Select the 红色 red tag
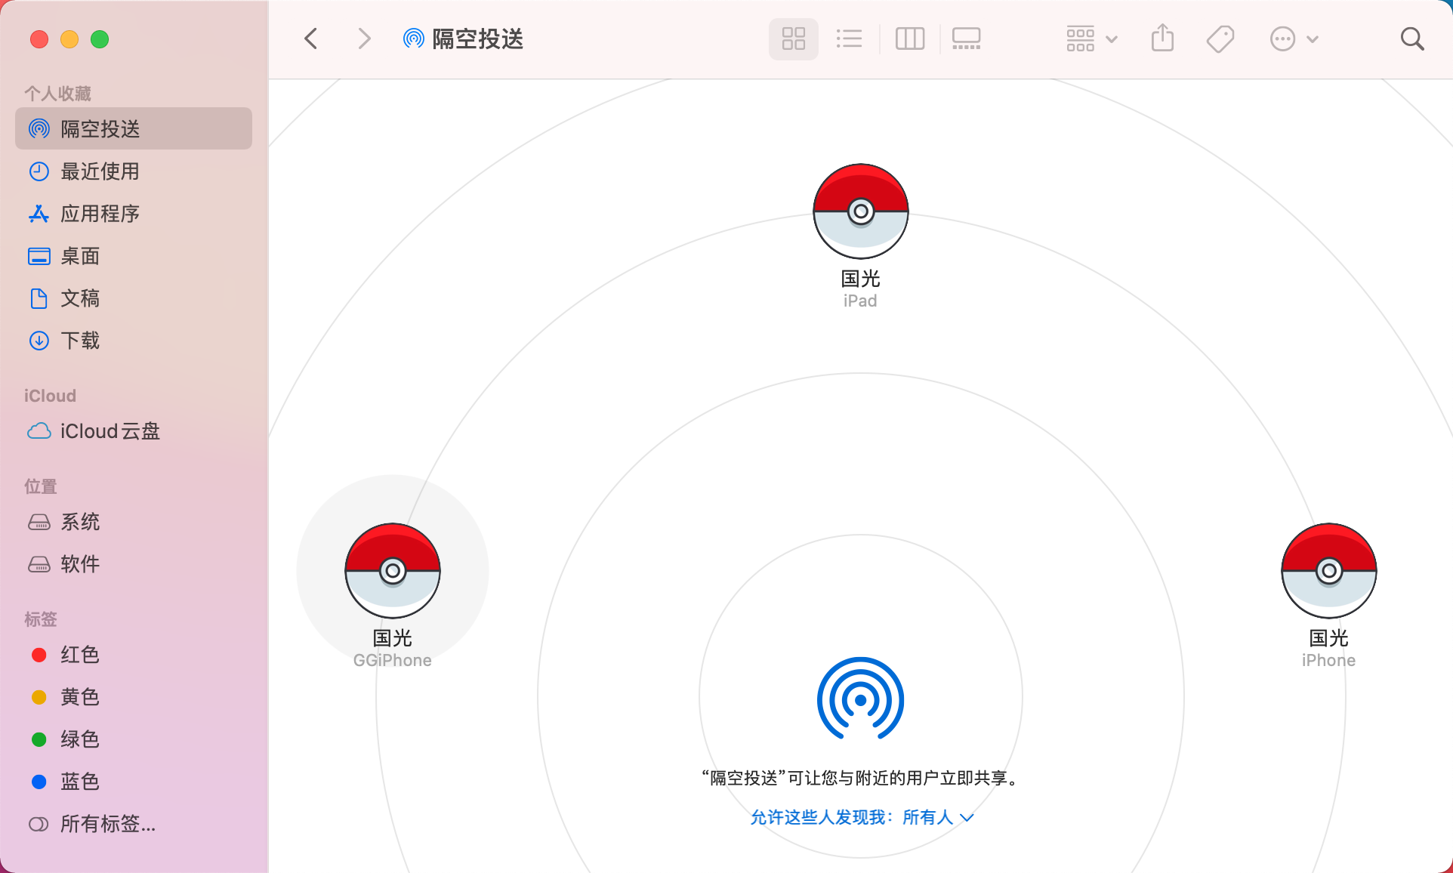This screenshot has height=873, width=1453. click(x=79, y=655)
